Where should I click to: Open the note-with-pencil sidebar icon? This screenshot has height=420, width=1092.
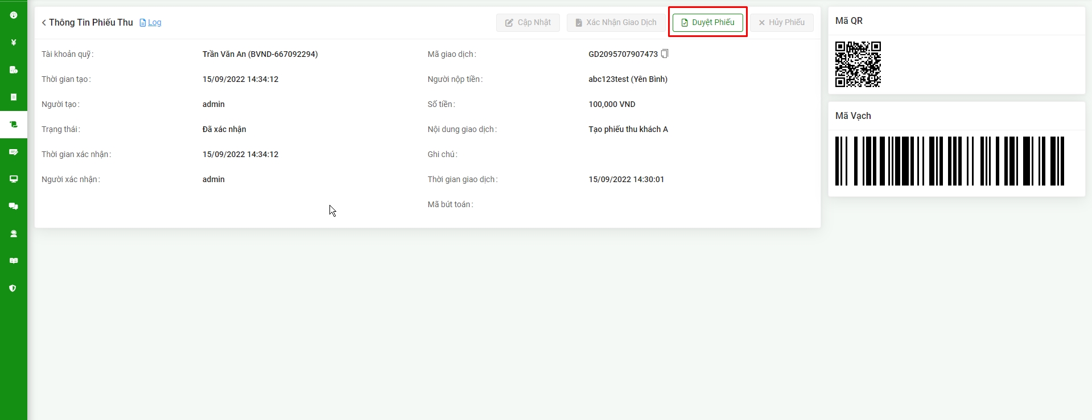(x=14, y=152)
